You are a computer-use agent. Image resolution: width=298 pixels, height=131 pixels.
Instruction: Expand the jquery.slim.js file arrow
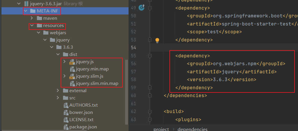[x=65, y=76]
